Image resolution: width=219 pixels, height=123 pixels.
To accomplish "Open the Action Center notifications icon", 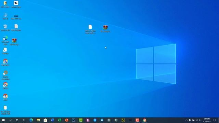I will coord(215,120).
